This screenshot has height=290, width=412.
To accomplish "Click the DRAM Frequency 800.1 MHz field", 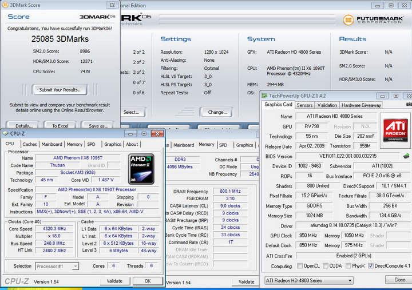I will pyautogui.click(x=230, y=191).
